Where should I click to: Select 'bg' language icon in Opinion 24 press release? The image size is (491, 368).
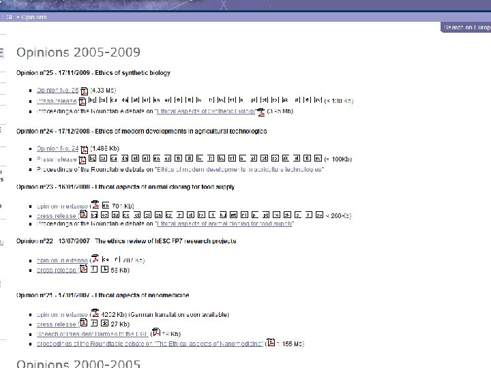point(92,158)
